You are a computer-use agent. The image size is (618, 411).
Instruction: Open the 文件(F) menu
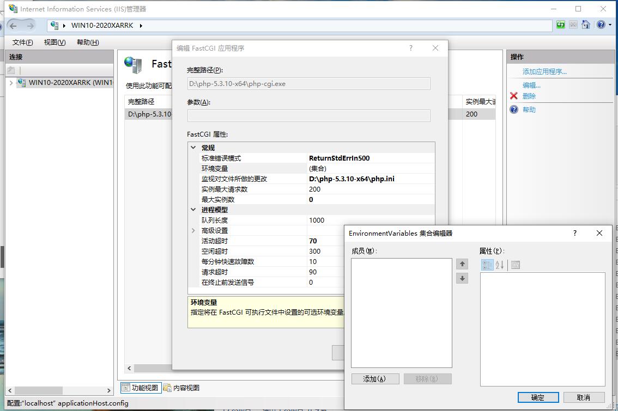(x=22, y=42)
